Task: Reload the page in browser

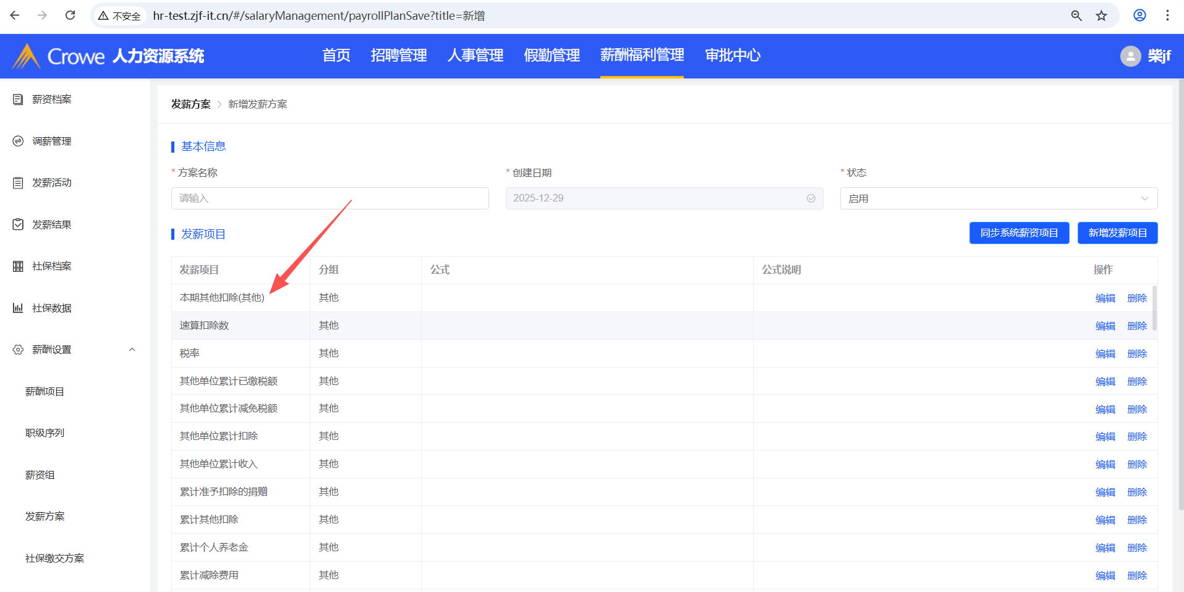Action: pos(70,15)
